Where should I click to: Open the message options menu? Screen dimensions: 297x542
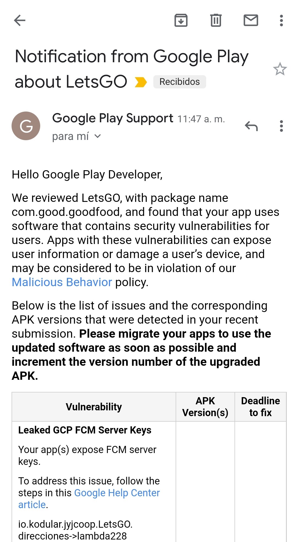[x=281, y=126]
